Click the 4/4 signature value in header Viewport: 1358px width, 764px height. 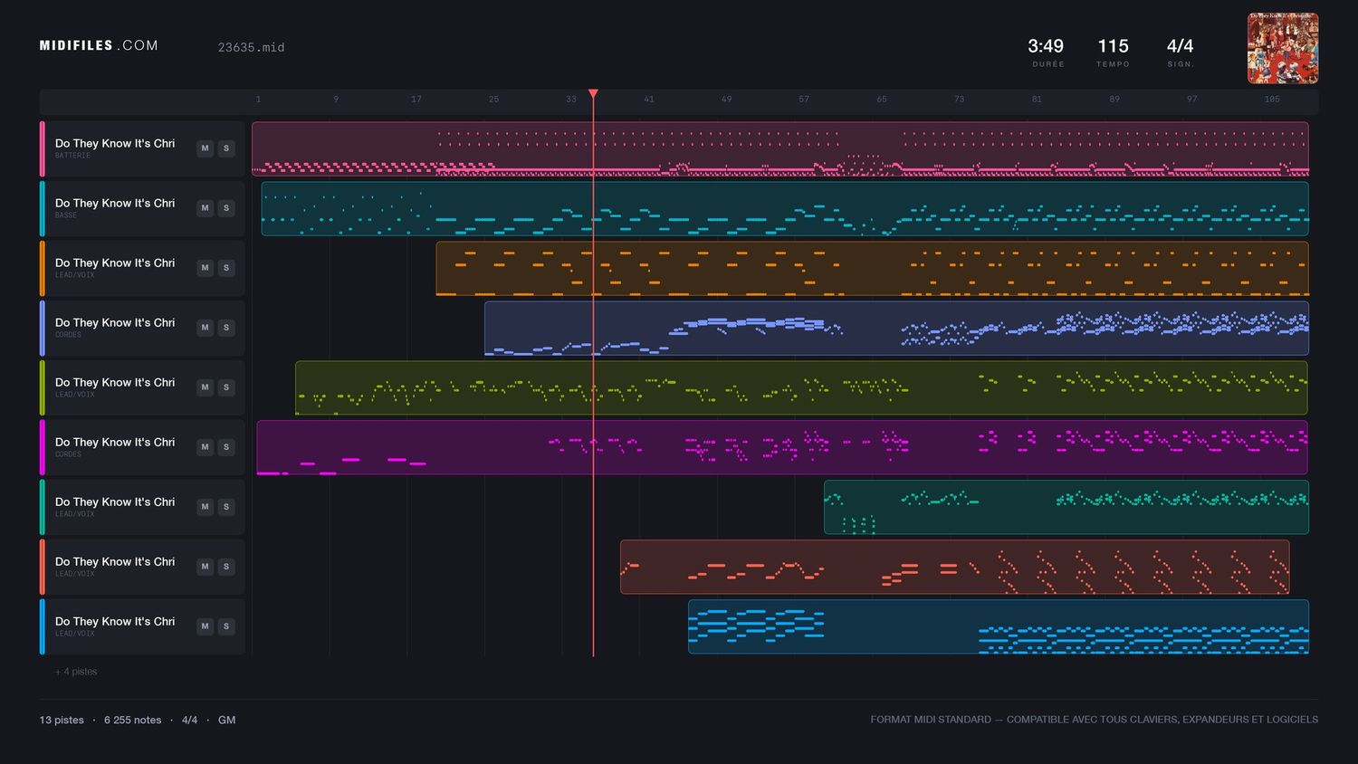pyautogui.click(x=1180, y=45)
